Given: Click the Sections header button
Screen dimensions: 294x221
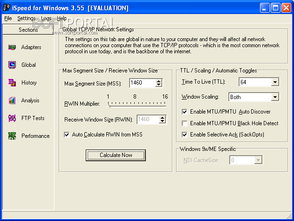Looking at the screenshot, I should (x=28, y=30).
